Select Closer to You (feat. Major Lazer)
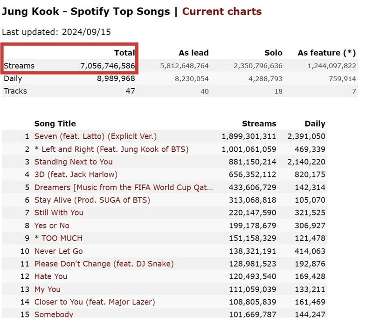Screen dimensions: 373x318 point(95,302)
